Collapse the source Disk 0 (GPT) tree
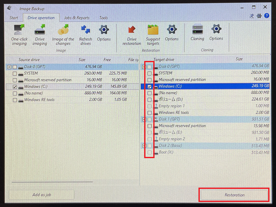The height and width of the screenshot is (207, 276). point(9,67)
